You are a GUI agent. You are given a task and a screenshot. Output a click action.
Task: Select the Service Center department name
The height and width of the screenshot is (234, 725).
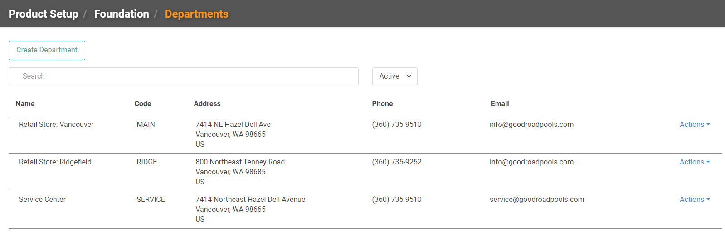[x=42, y=200]
